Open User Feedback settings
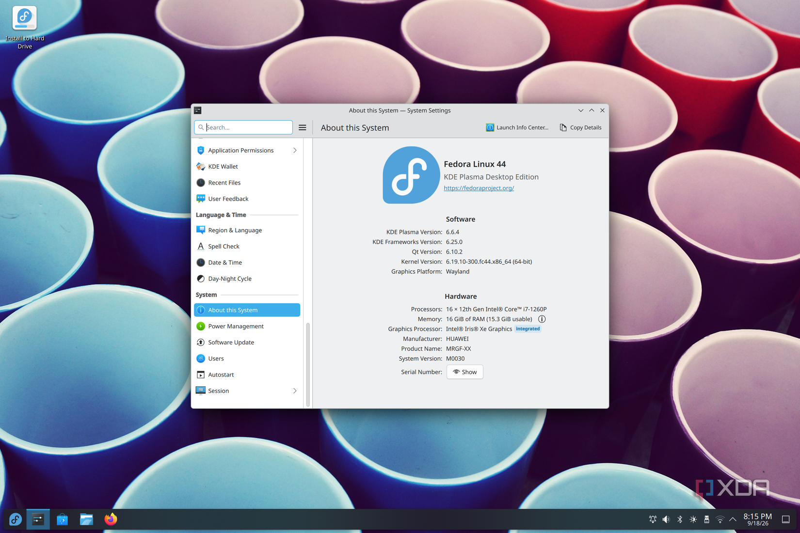This screenshot has width=800, height=533. click(x=247, y=199)
